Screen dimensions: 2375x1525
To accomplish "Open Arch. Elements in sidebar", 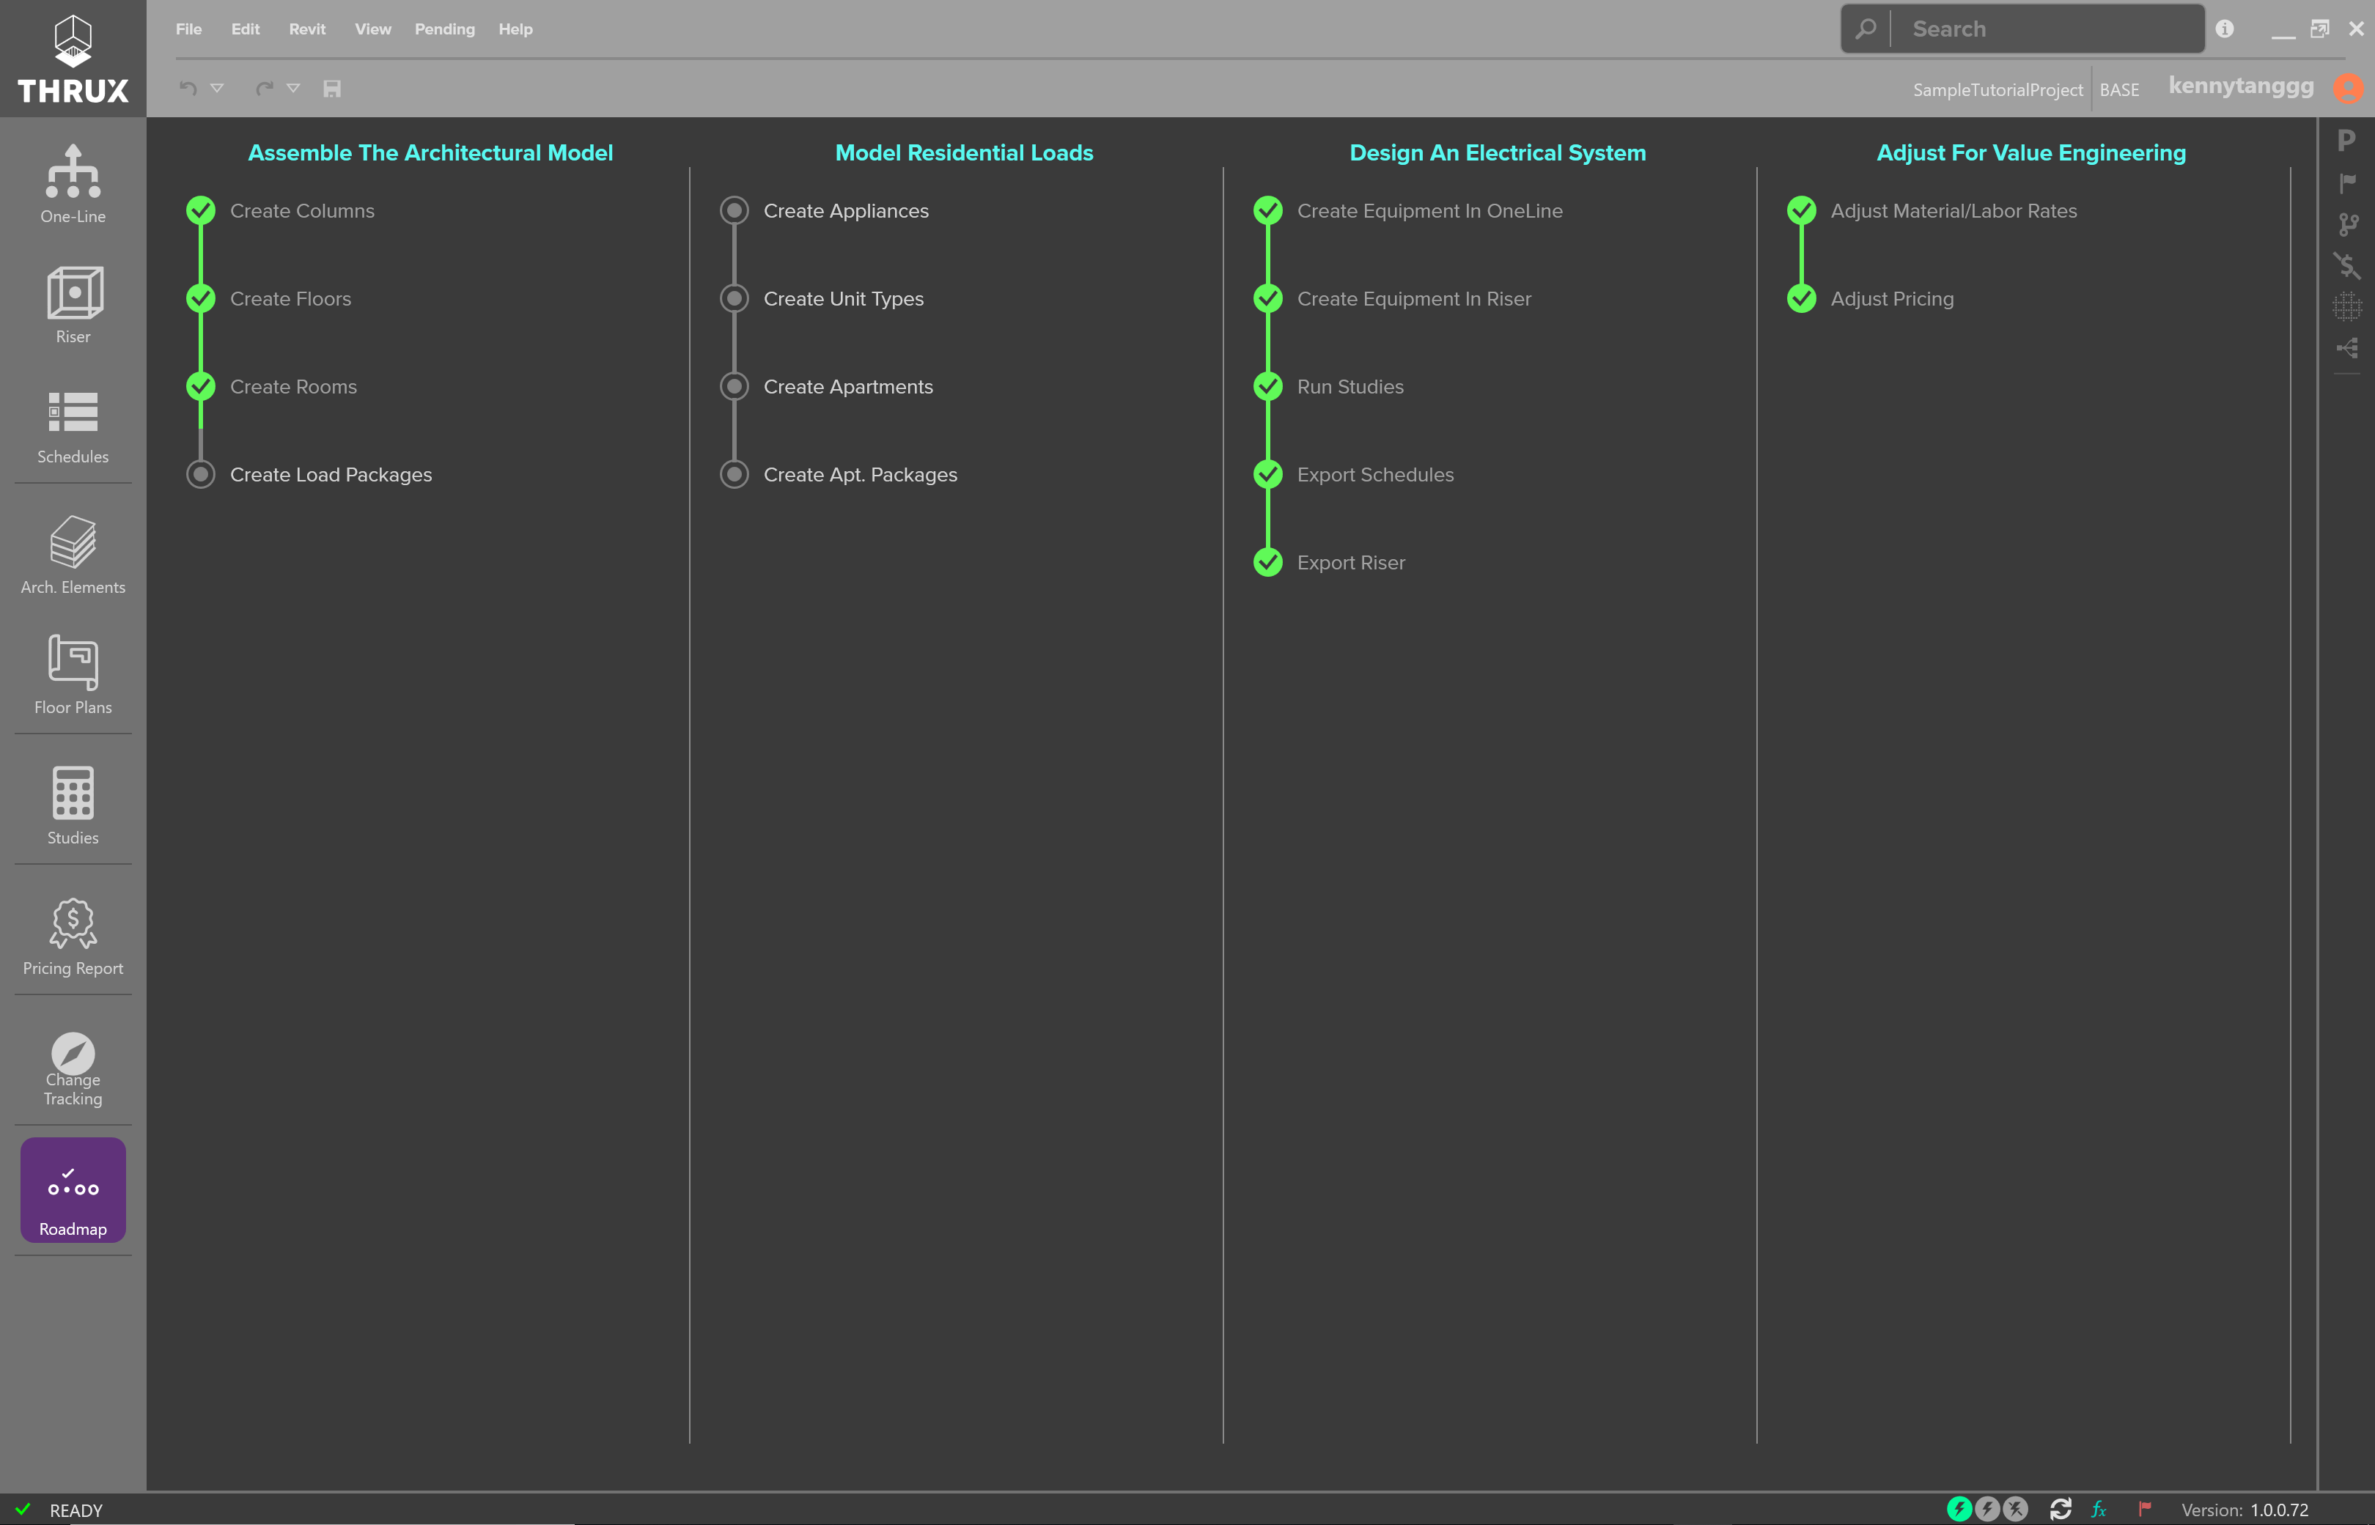I will (x=73, y=555).
